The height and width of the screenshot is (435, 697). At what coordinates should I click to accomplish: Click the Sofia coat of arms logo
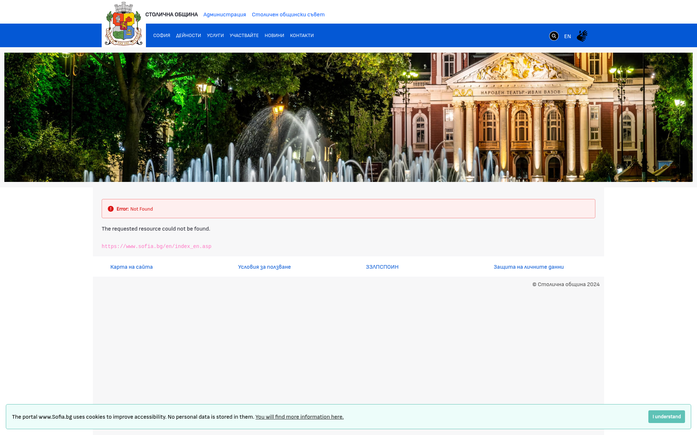[x=124, y=24]
